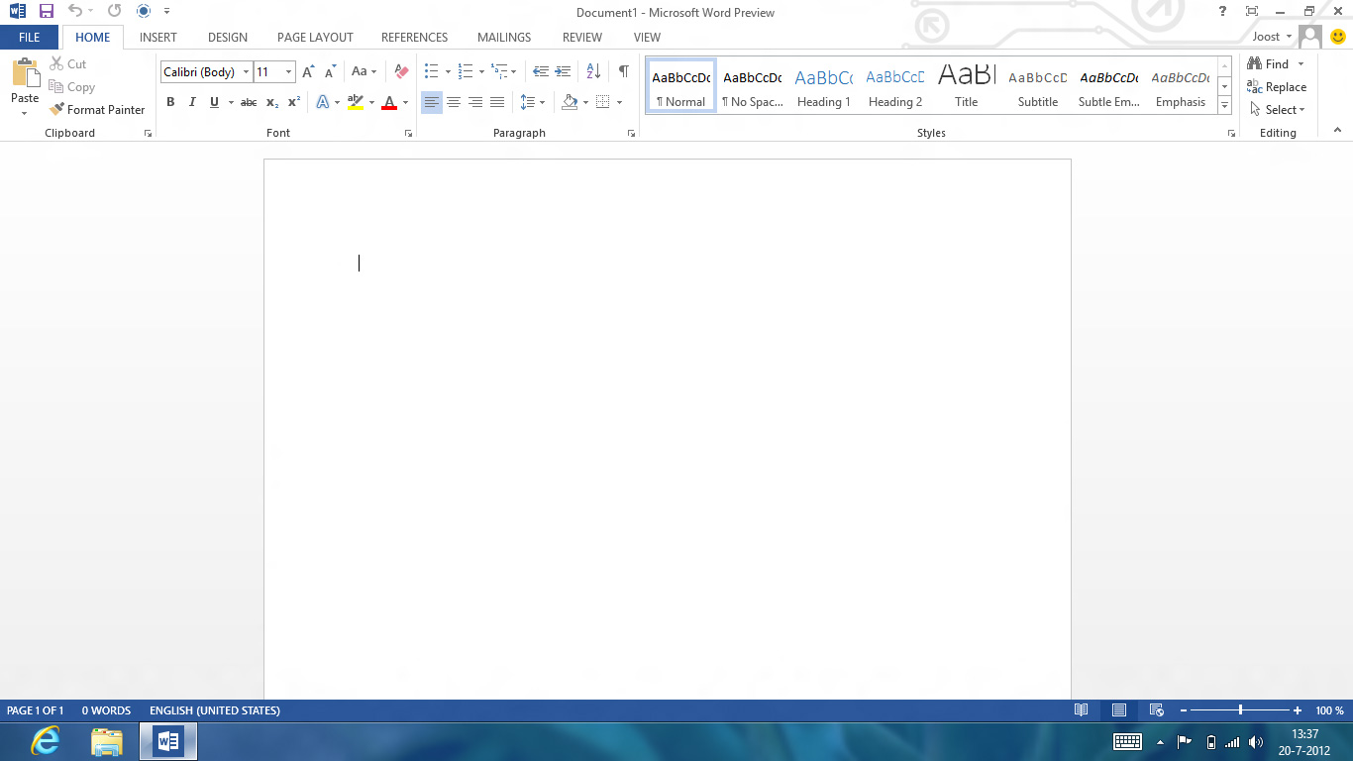Toggle bold formatting
The height and width of the screenshot is (761, 1353).
(x=170, y=102)
